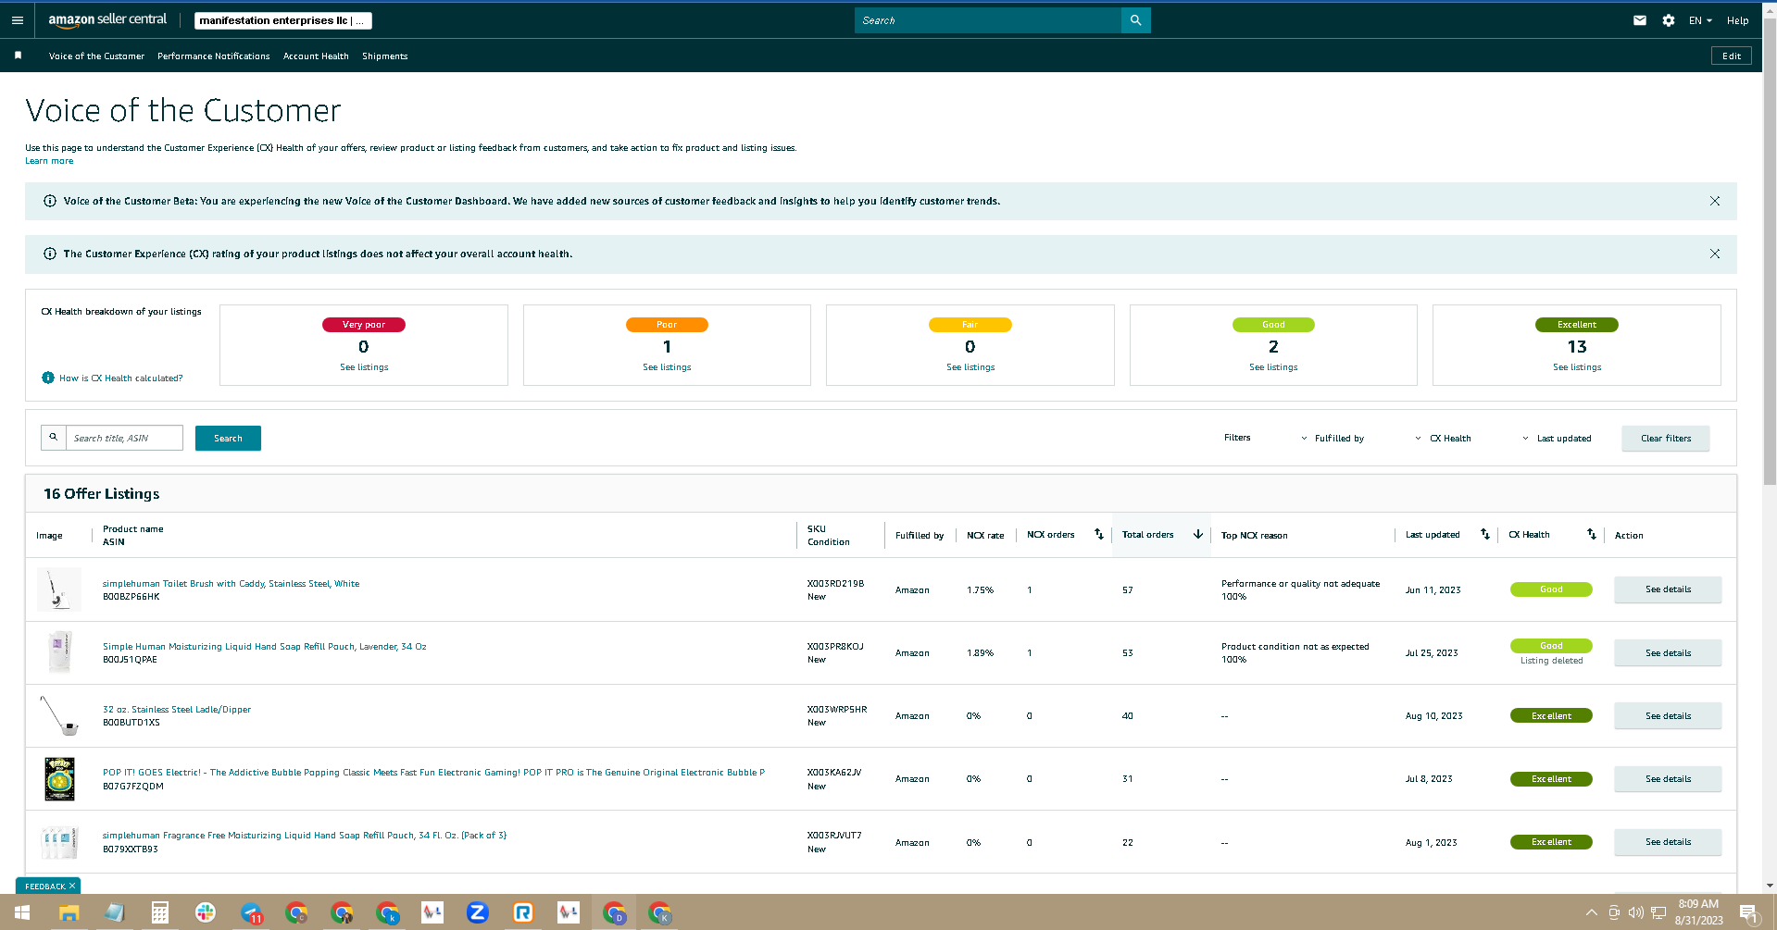See listings under Poor category
This screenshot has width=1777, height=930.
[667, 367]
